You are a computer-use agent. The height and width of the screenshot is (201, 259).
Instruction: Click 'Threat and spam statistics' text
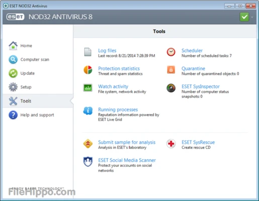coord(120,73)
